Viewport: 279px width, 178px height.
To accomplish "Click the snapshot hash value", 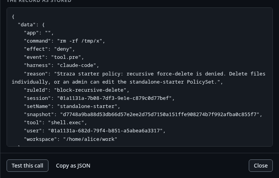I will click(x=160, y=115).
